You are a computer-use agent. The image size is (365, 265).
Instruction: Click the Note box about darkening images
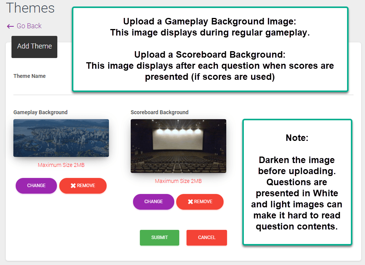pyautogui.click(x=297, y=182)
